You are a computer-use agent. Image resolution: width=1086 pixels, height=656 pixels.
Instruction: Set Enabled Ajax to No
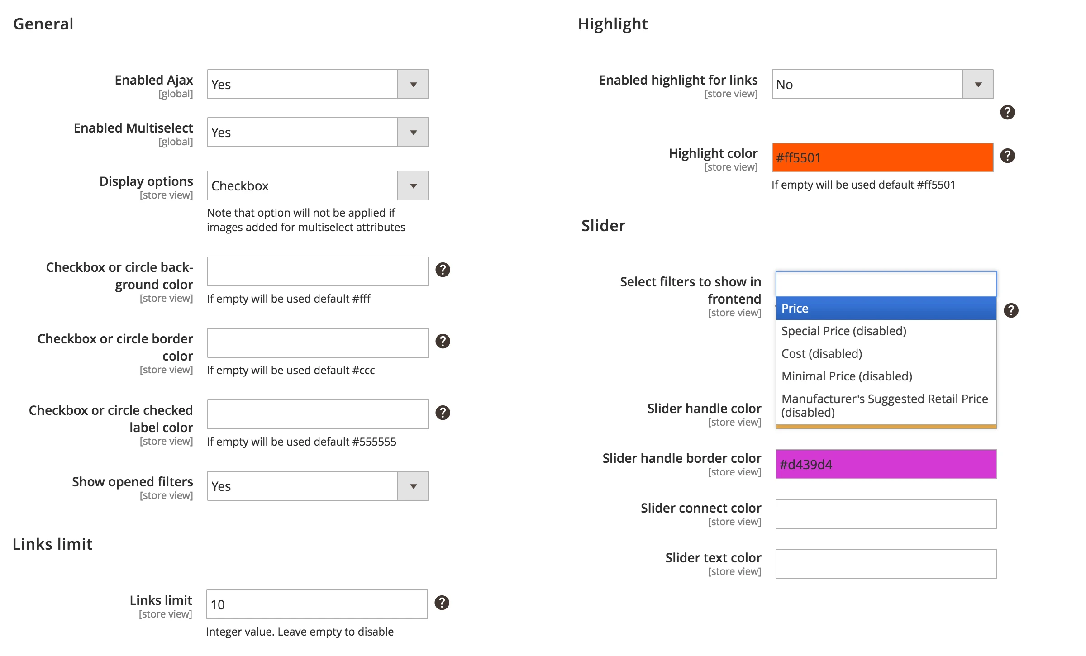click(x=317, y=84)
